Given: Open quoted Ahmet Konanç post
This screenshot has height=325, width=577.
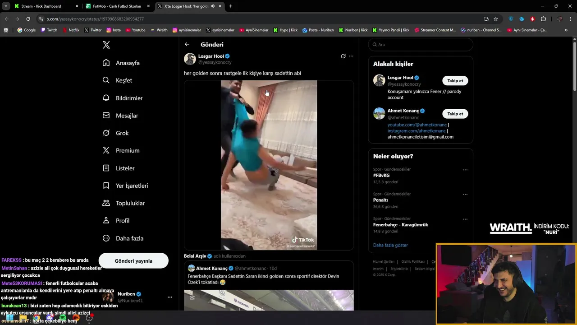Looking at the screenshot, I should [x=269, y=286].
